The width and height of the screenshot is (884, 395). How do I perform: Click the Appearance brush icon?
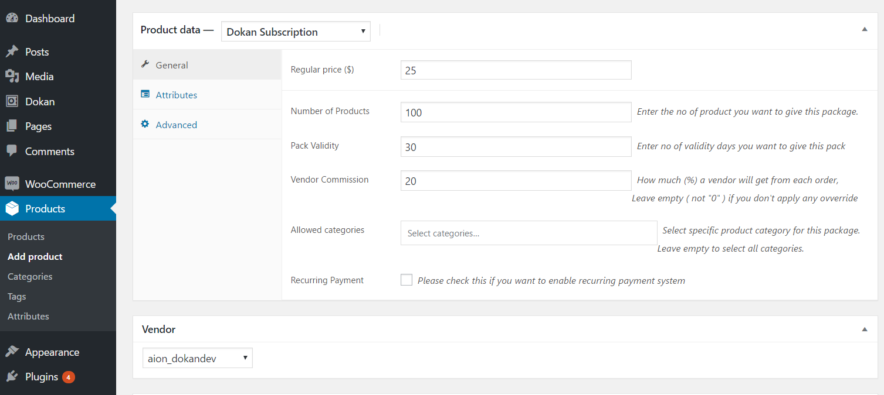tap(12, 352)
